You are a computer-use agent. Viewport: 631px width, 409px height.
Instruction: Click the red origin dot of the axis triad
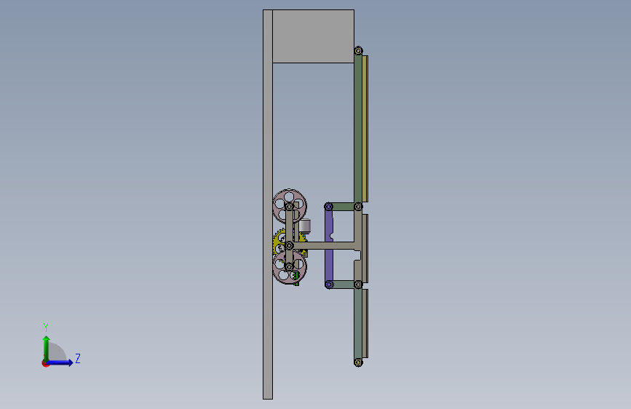45,363
